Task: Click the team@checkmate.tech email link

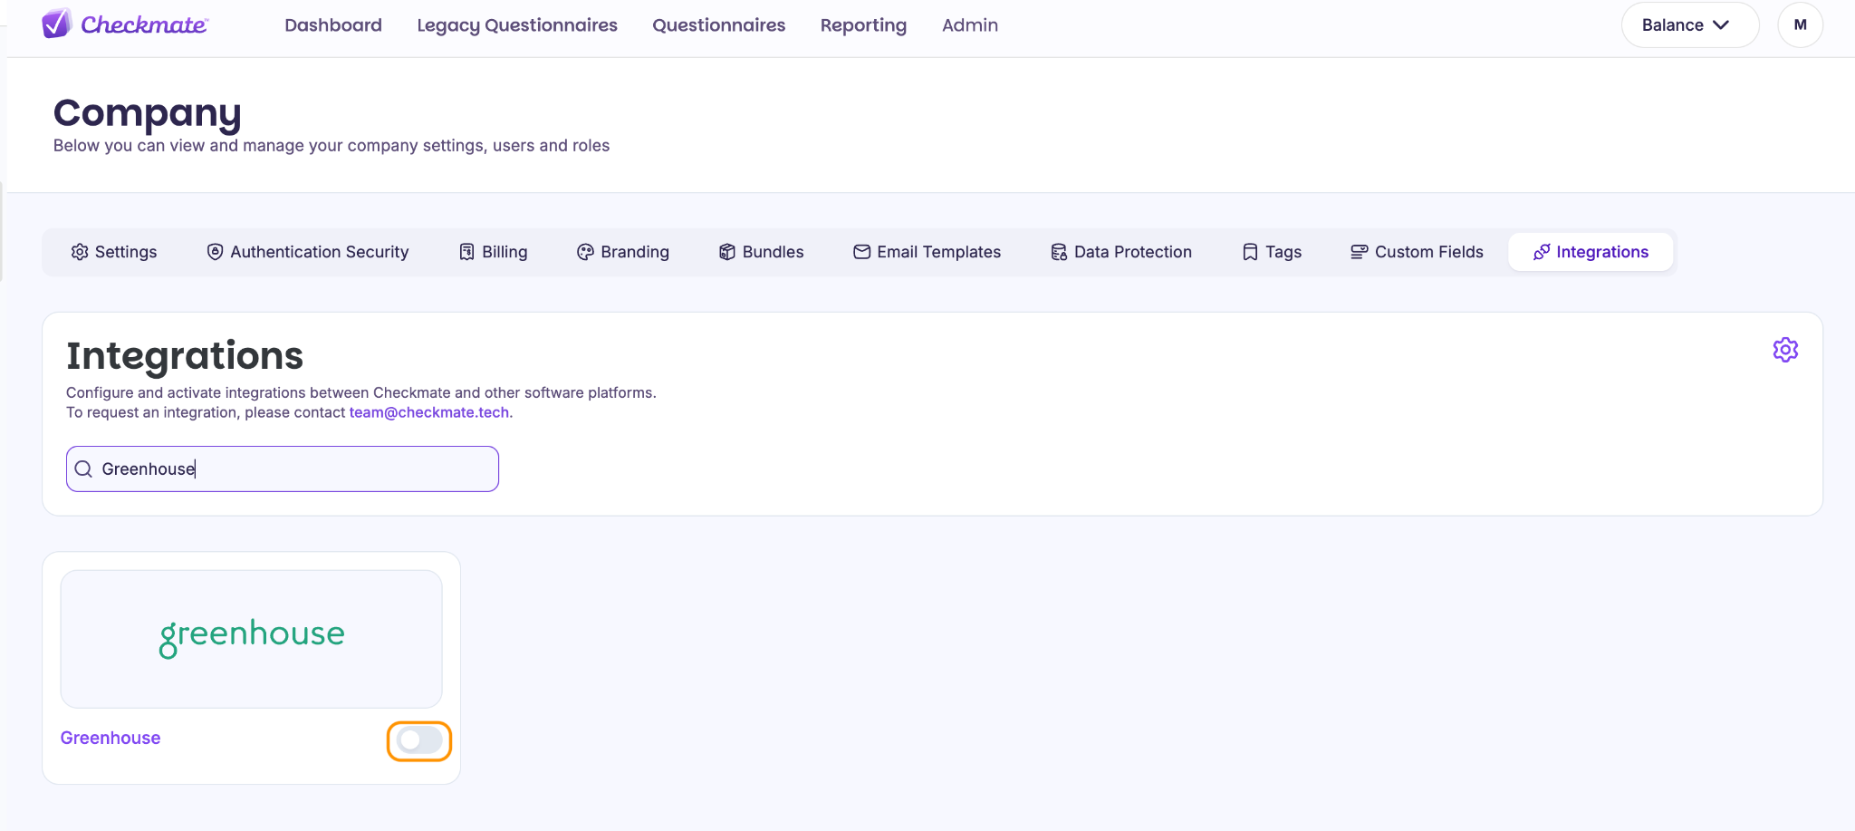Action: [x=429, y=412]
